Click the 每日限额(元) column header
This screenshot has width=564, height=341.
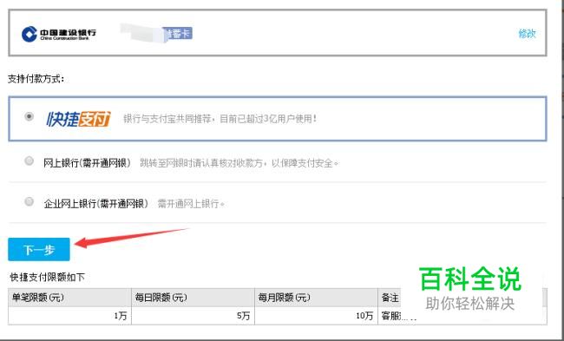[193, 298]
